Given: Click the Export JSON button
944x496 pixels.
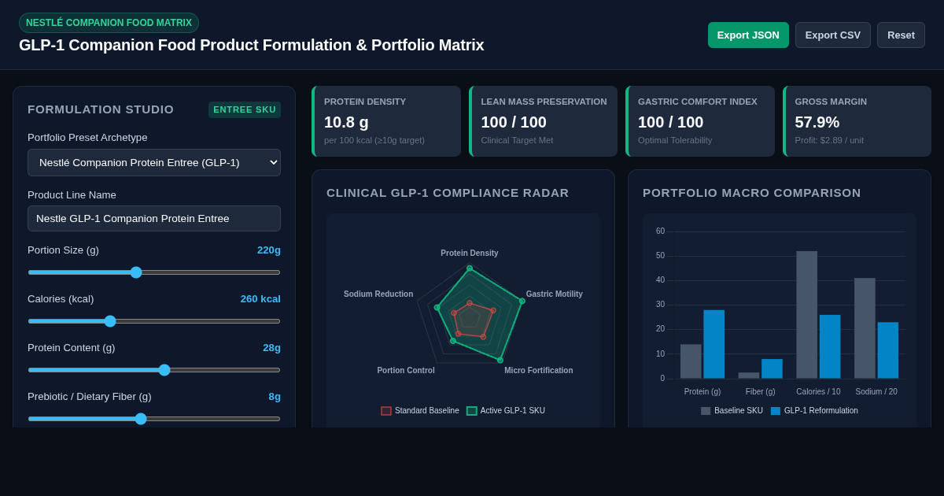Looking at the screenshot, I should (x=748, y=35).
